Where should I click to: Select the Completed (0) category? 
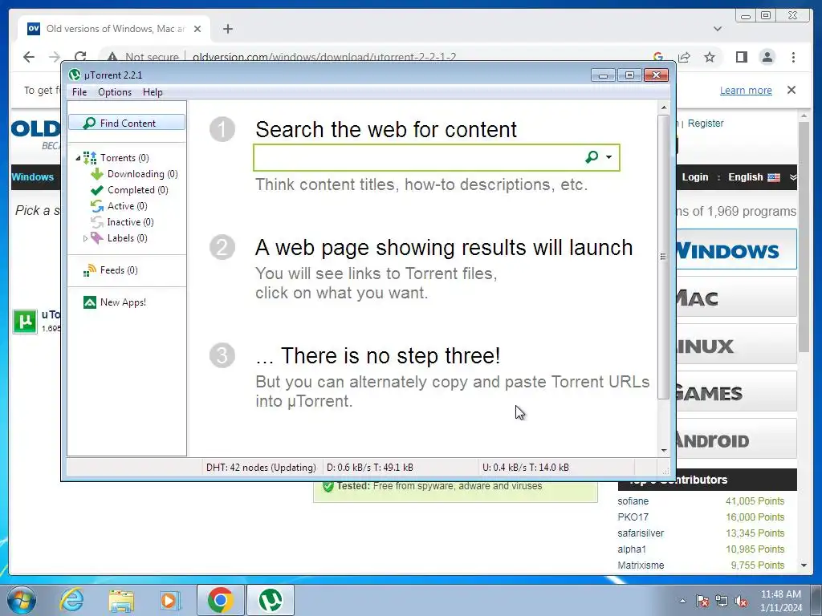(x=137, y=190)
